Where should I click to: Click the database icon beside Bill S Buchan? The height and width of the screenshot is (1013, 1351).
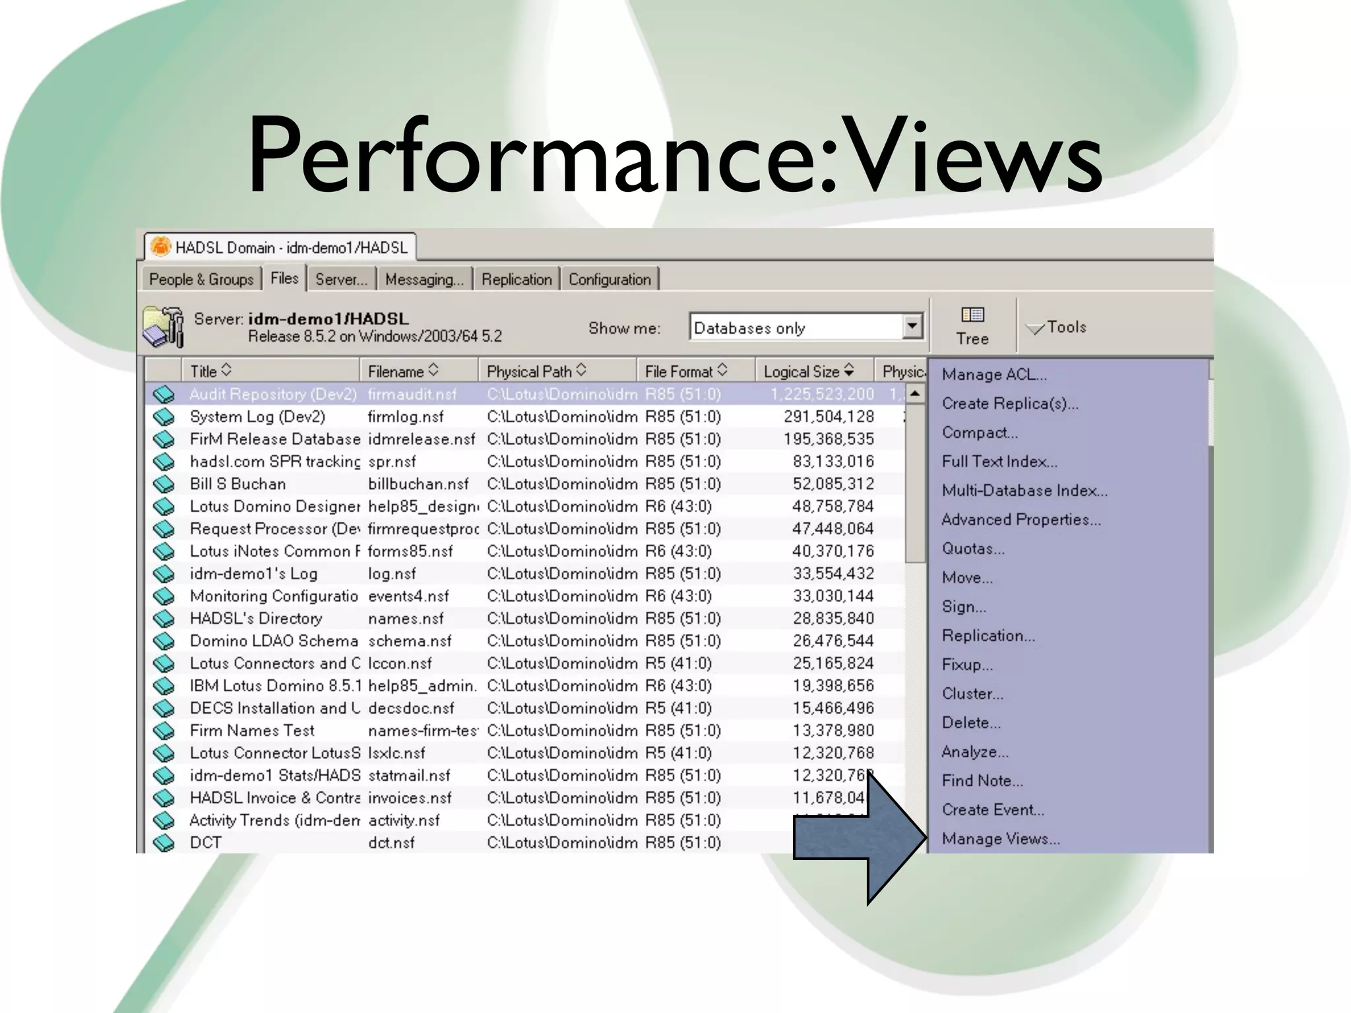[164, 484]
